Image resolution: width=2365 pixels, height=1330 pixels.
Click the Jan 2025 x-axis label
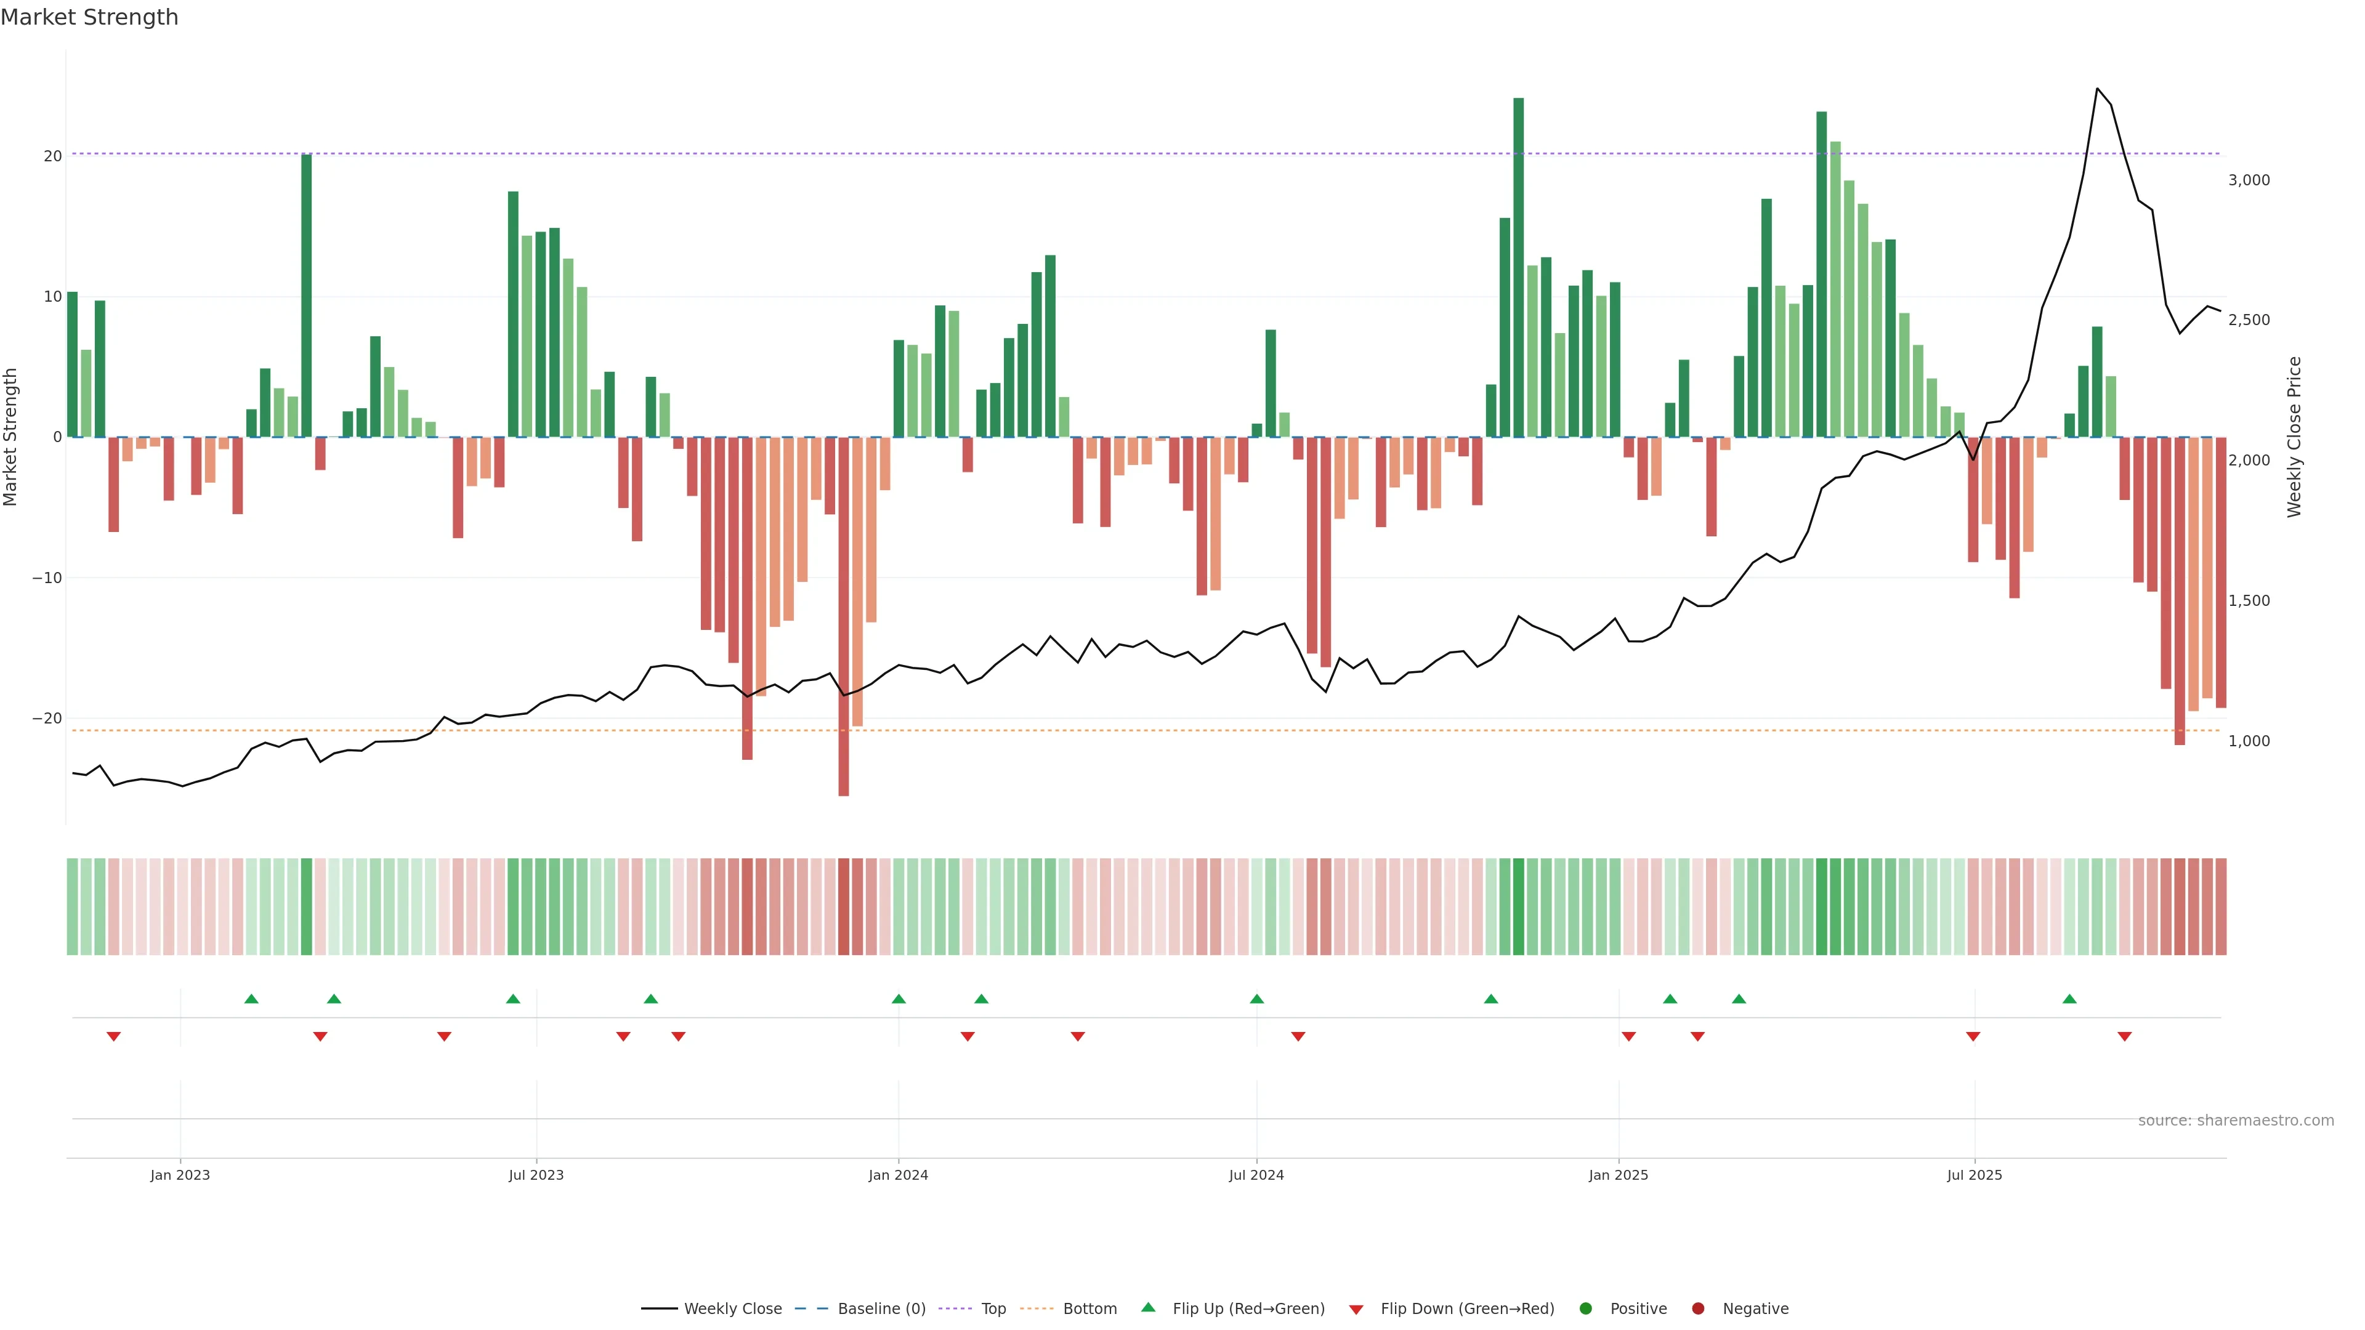click(1619, 1175)
